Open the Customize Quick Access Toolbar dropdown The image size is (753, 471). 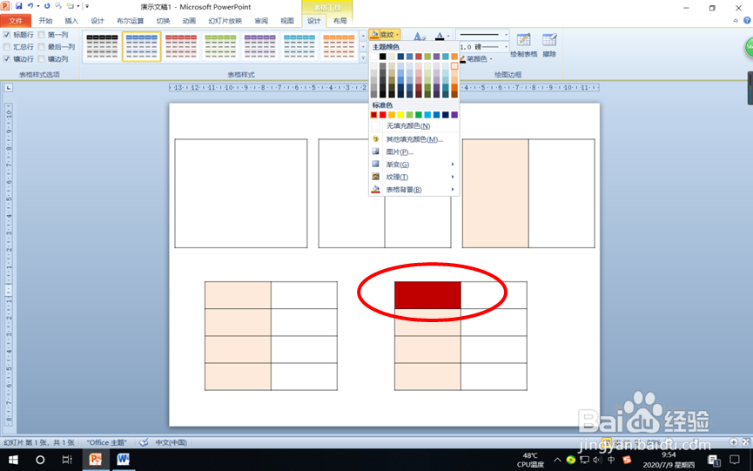click(x=87, y=6)
